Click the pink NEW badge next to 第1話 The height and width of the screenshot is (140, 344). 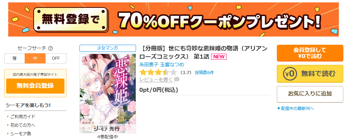[219, 57]
